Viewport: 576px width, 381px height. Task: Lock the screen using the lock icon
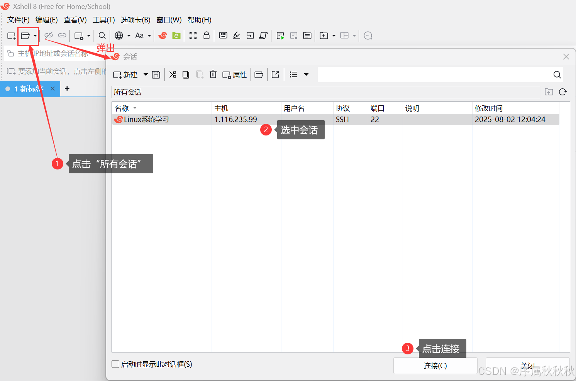coord(207,36)
